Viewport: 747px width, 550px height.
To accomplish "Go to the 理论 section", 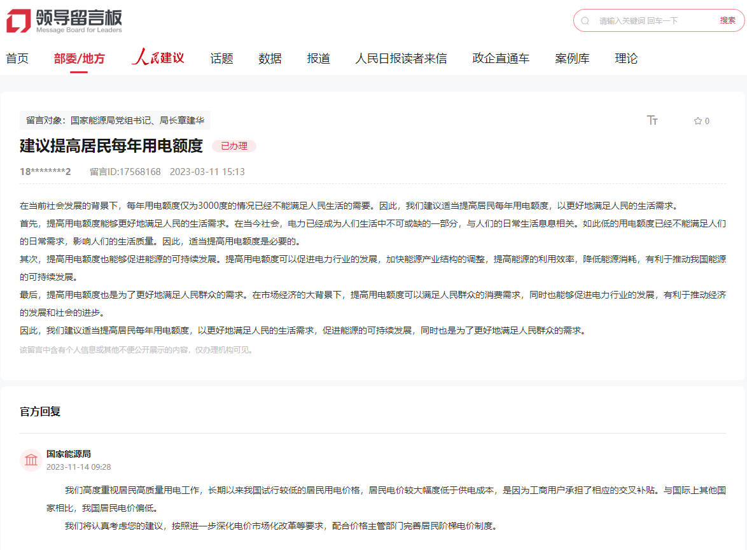I will [x=626, y=59].
